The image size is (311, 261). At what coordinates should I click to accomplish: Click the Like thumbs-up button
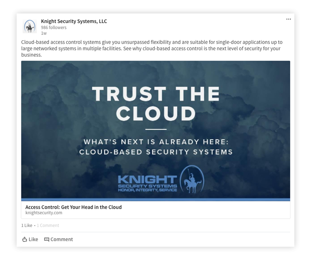[x=30, y=239]
